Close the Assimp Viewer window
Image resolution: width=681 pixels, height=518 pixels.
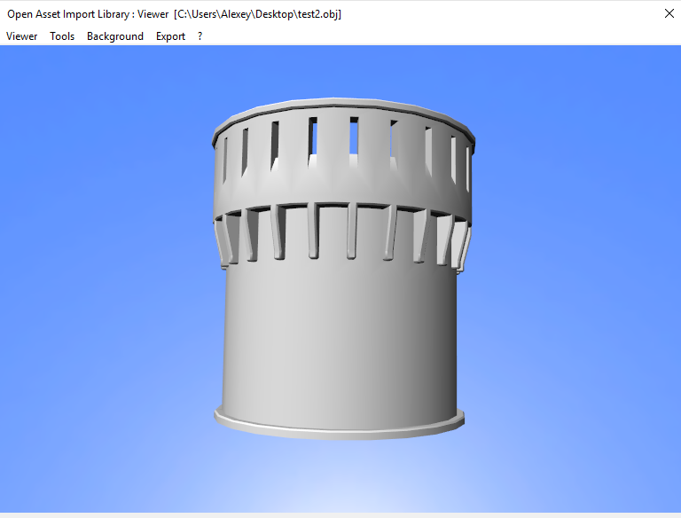pyautogui.click(x=669, y=14)
